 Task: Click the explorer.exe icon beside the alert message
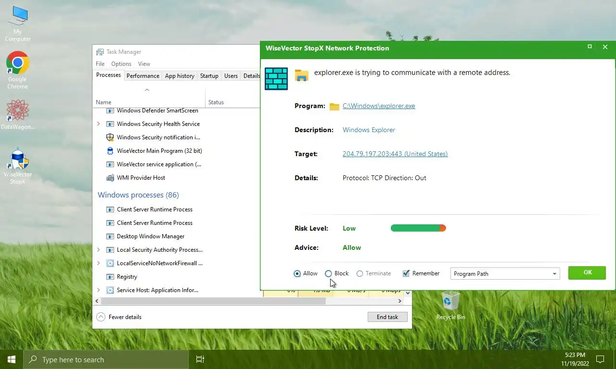point(302,75)
